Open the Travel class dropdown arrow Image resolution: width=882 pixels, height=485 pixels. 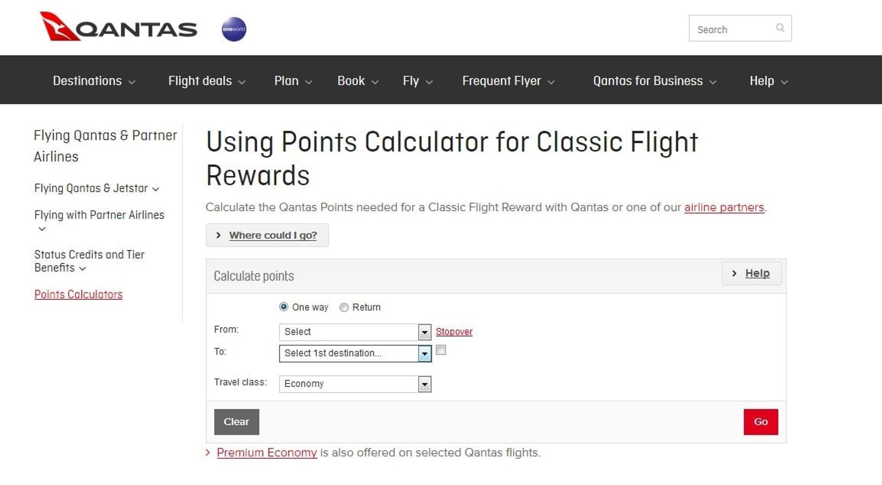pyautogui.click(x=424, y=384)
